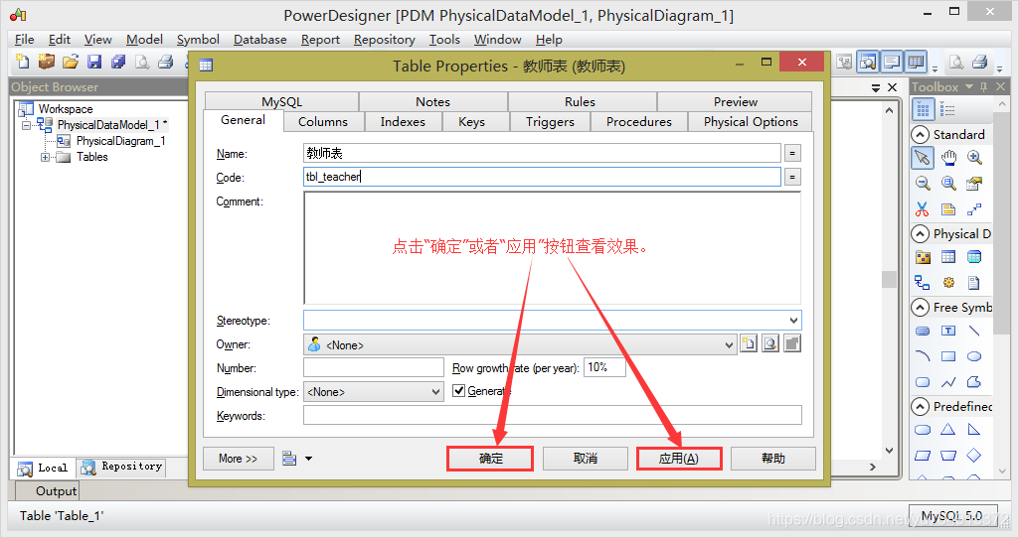
Task: Open the Stereotype dropdown
Action: 793,321
